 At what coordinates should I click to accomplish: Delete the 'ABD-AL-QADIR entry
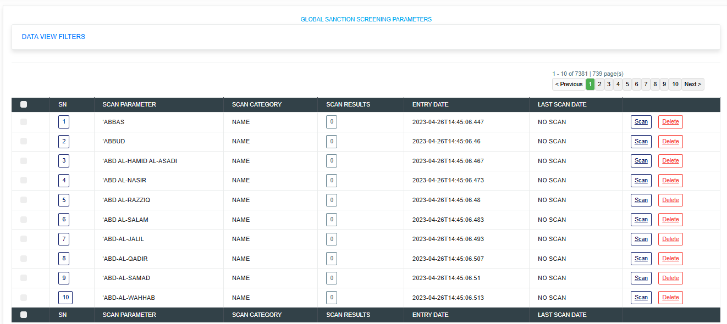[x=670, y=258]
